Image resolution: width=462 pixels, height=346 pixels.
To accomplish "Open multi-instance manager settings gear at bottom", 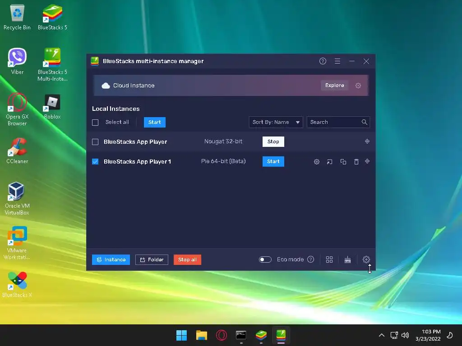I will [x=366, y=259].
